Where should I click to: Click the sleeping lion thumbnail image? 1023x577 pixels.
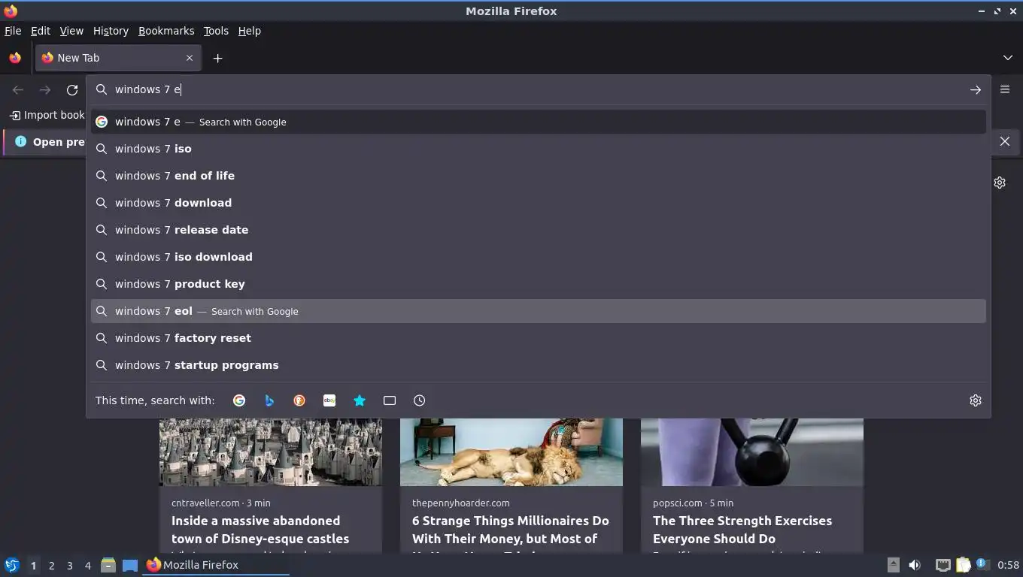(x=511, y=452)
